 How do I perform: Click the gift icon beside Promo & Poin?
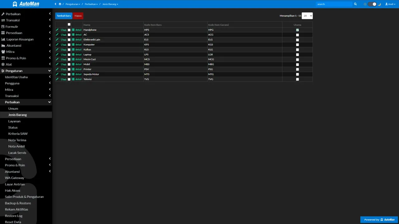3,58
